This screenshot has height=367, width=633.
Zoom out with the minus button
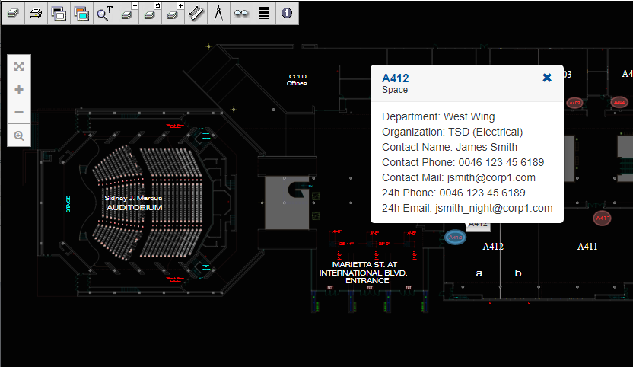point(19,112)
